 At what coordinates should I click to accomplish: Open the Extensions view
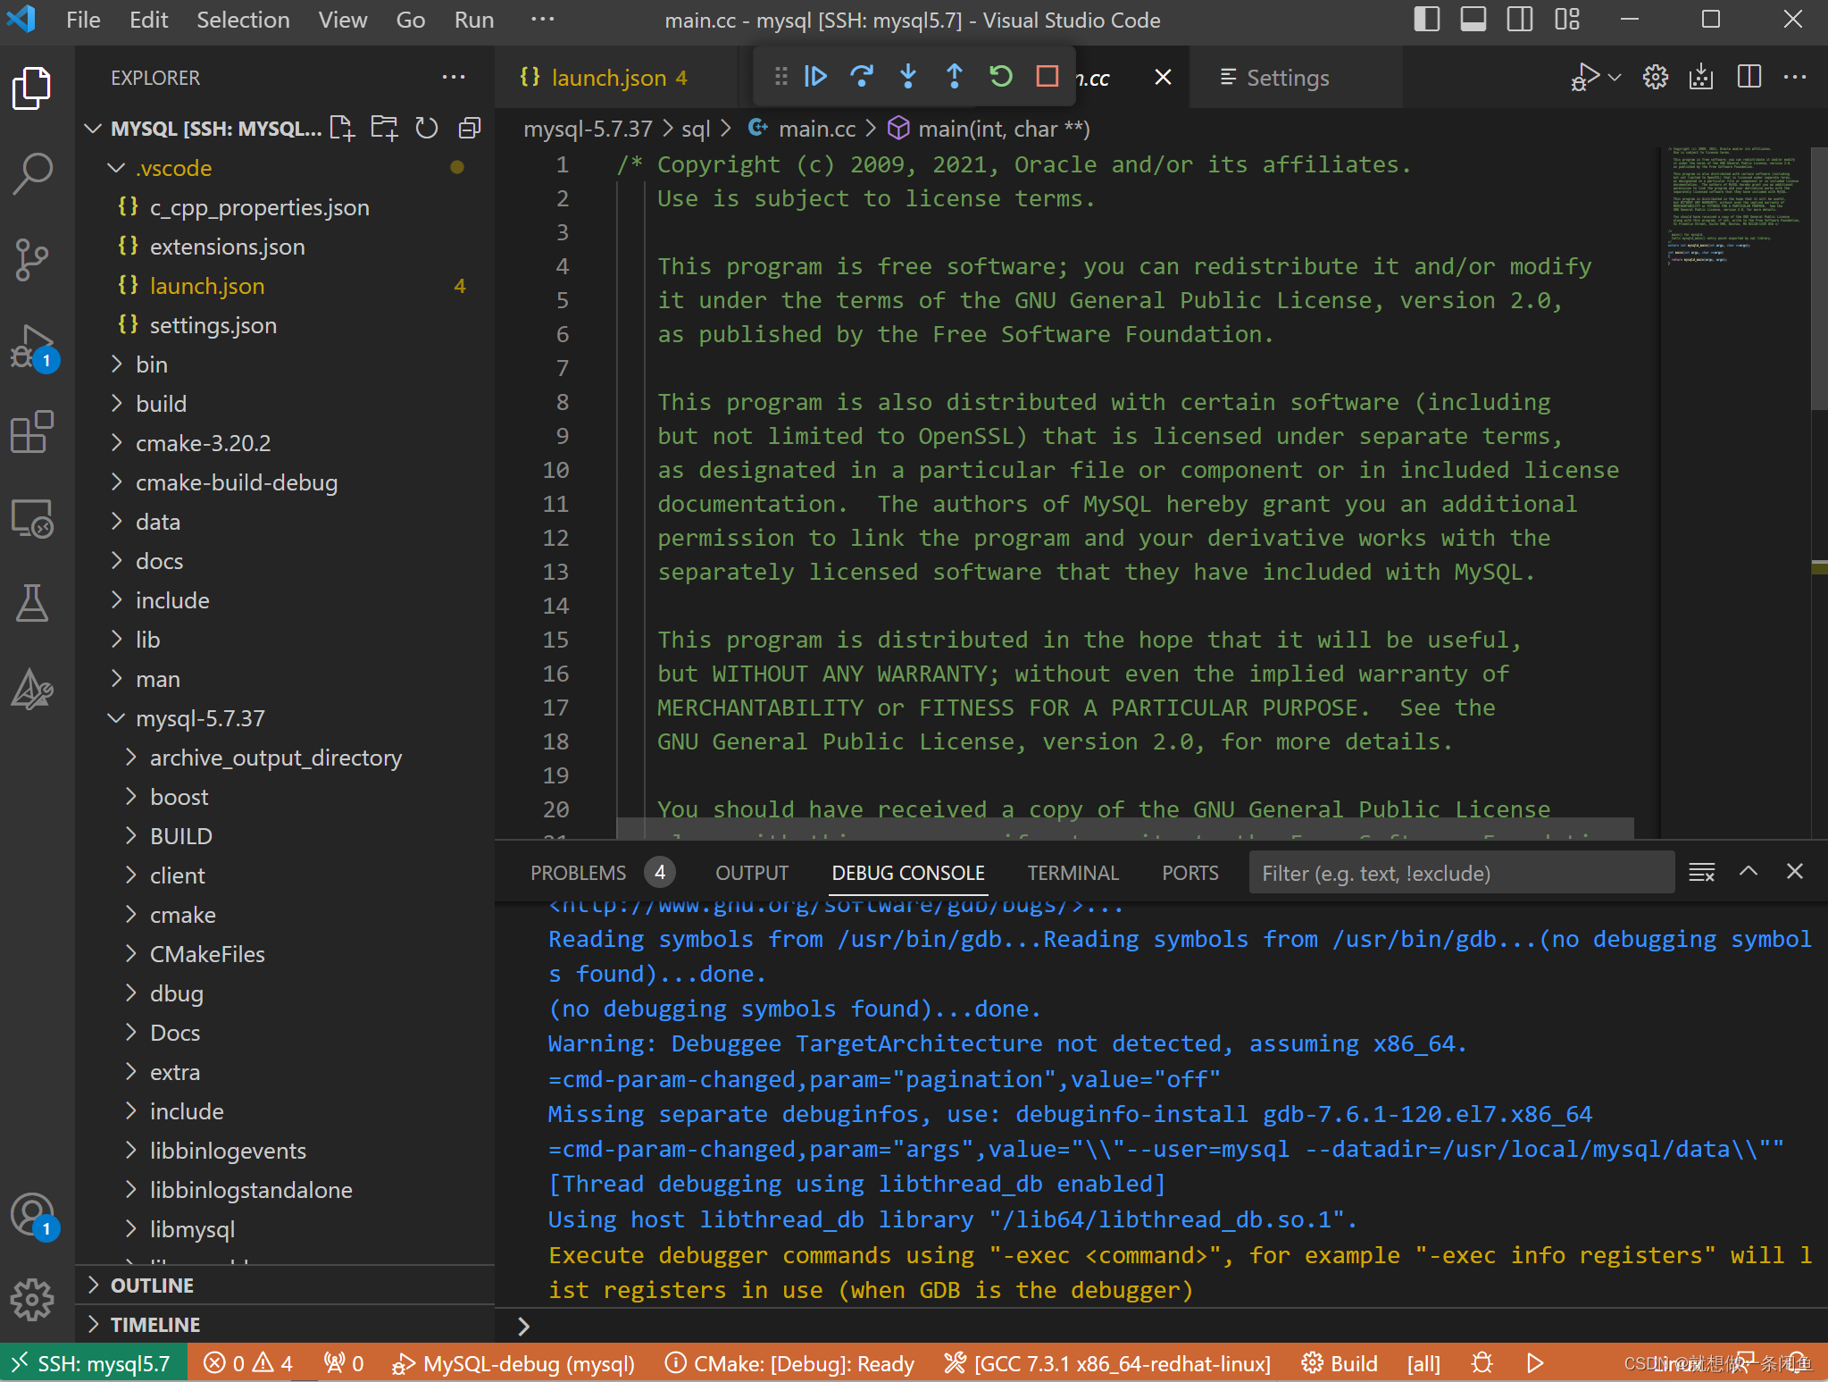[x=32, y=432]
